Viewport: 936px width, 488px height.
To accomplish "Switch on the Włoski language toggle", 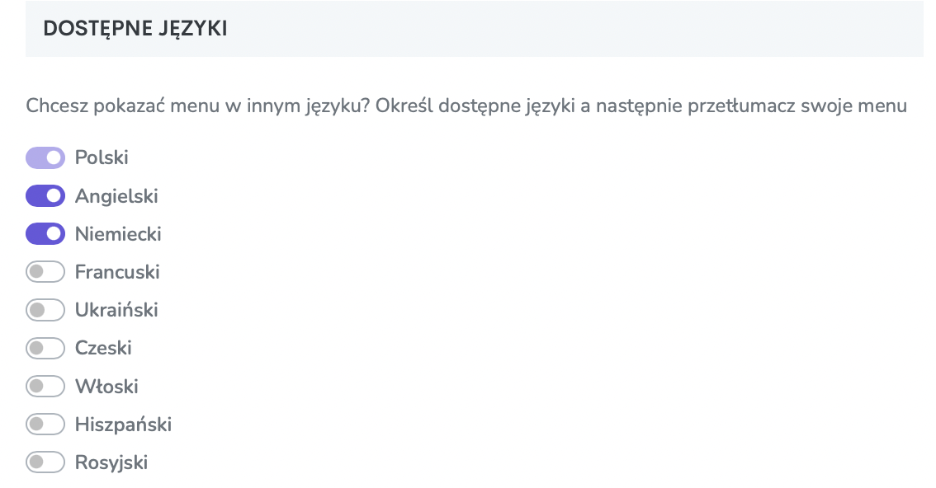I will pos(45,387).
